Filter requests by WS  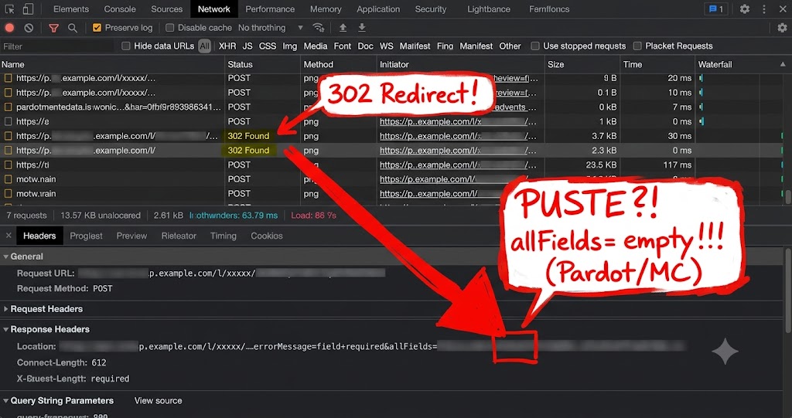[387, 46]
